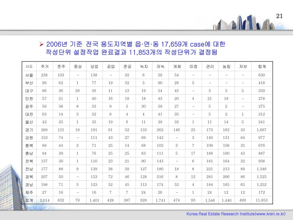Image resolution: width=293 pixels, height=220 pixels.
Task: Select 전남 row total 1,346
Action: point(262,169)
